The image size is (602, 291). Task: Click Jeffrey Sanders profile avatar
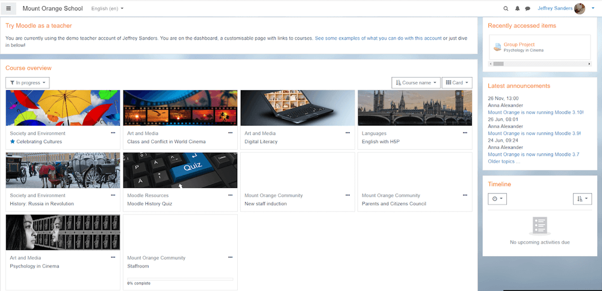click(x=579, y=8)
